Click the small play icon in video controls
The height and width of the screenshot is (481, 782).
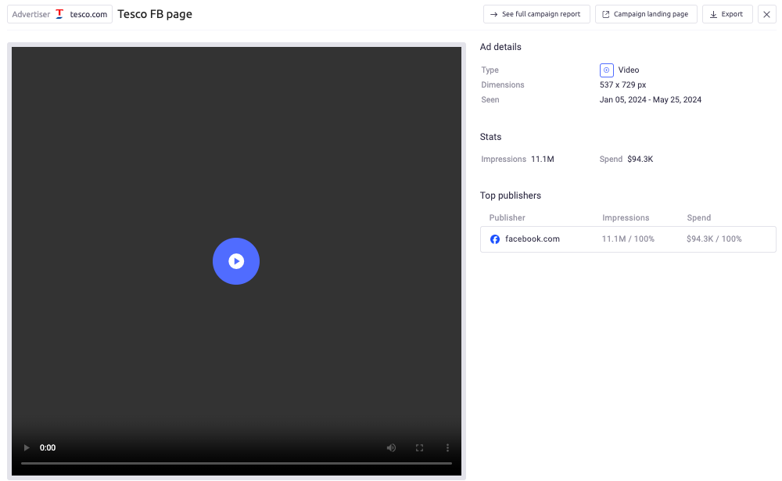(x=27, y=448)
